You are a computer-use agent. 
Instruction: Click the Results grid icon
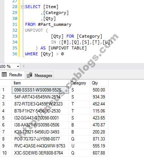pyautogui.click(x=4, y=74)
